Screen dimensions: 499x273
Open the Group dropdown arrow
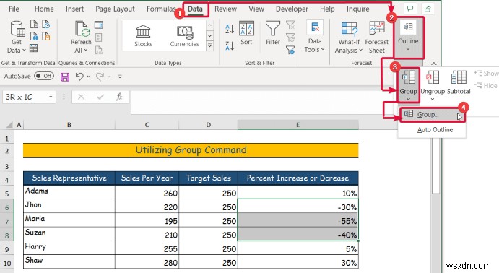[408, 99]
